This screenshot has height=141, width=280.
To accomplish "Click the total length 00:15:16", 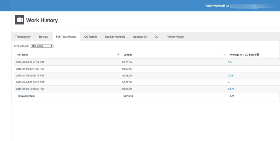I will click(129, 96).
